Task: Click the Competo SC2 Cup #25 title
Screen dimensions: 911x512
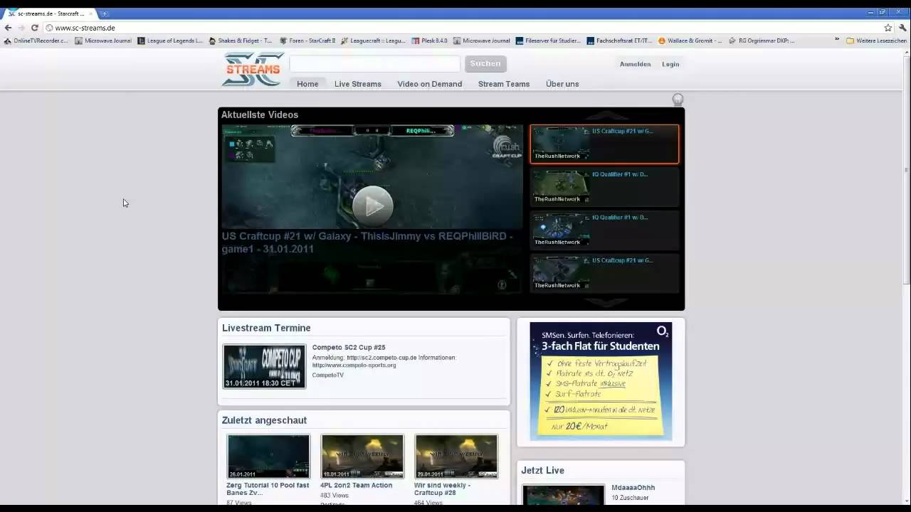Action: pos(349,348)
